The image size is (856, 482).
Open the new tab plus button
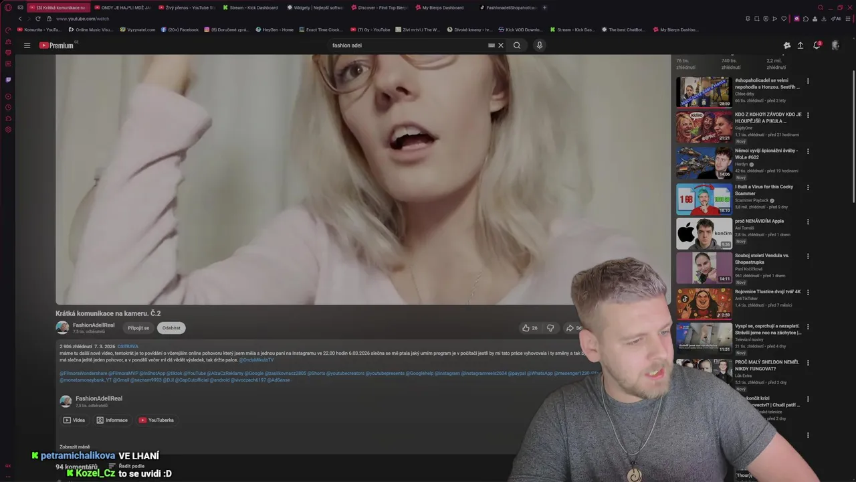544,7
